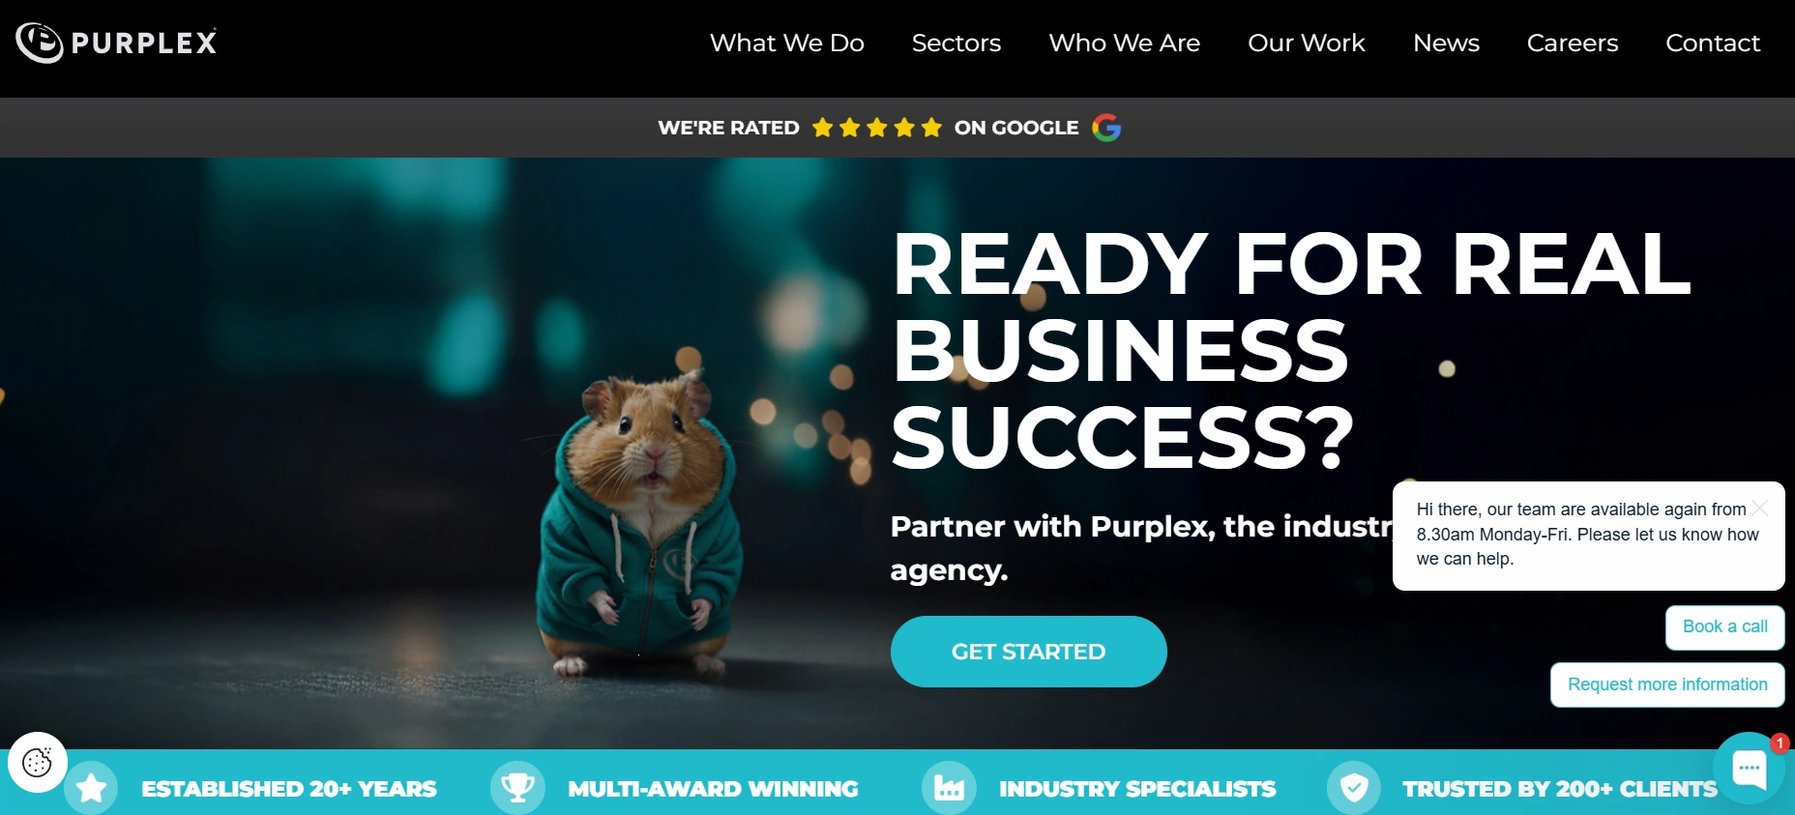1795x815 pixels.
Task: Open the Contact page
Action: 1713,43
